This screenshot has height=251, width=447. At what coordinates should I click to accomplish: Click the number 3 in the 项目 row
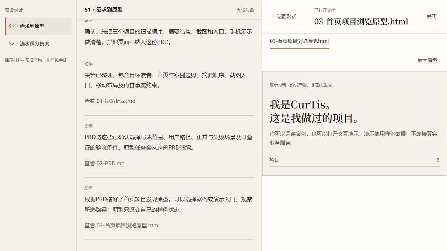438,160
